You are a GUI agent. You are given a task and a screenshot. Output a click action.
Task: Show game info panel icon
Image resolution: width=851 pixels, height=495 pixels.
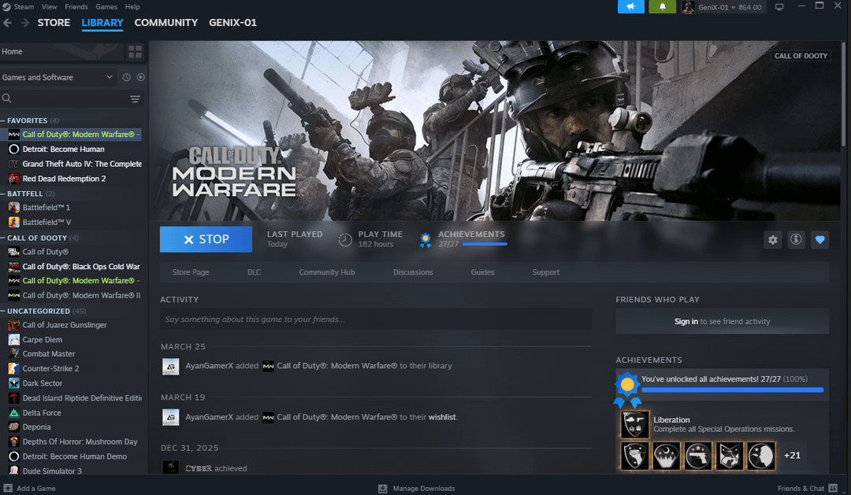pos(796,240)
